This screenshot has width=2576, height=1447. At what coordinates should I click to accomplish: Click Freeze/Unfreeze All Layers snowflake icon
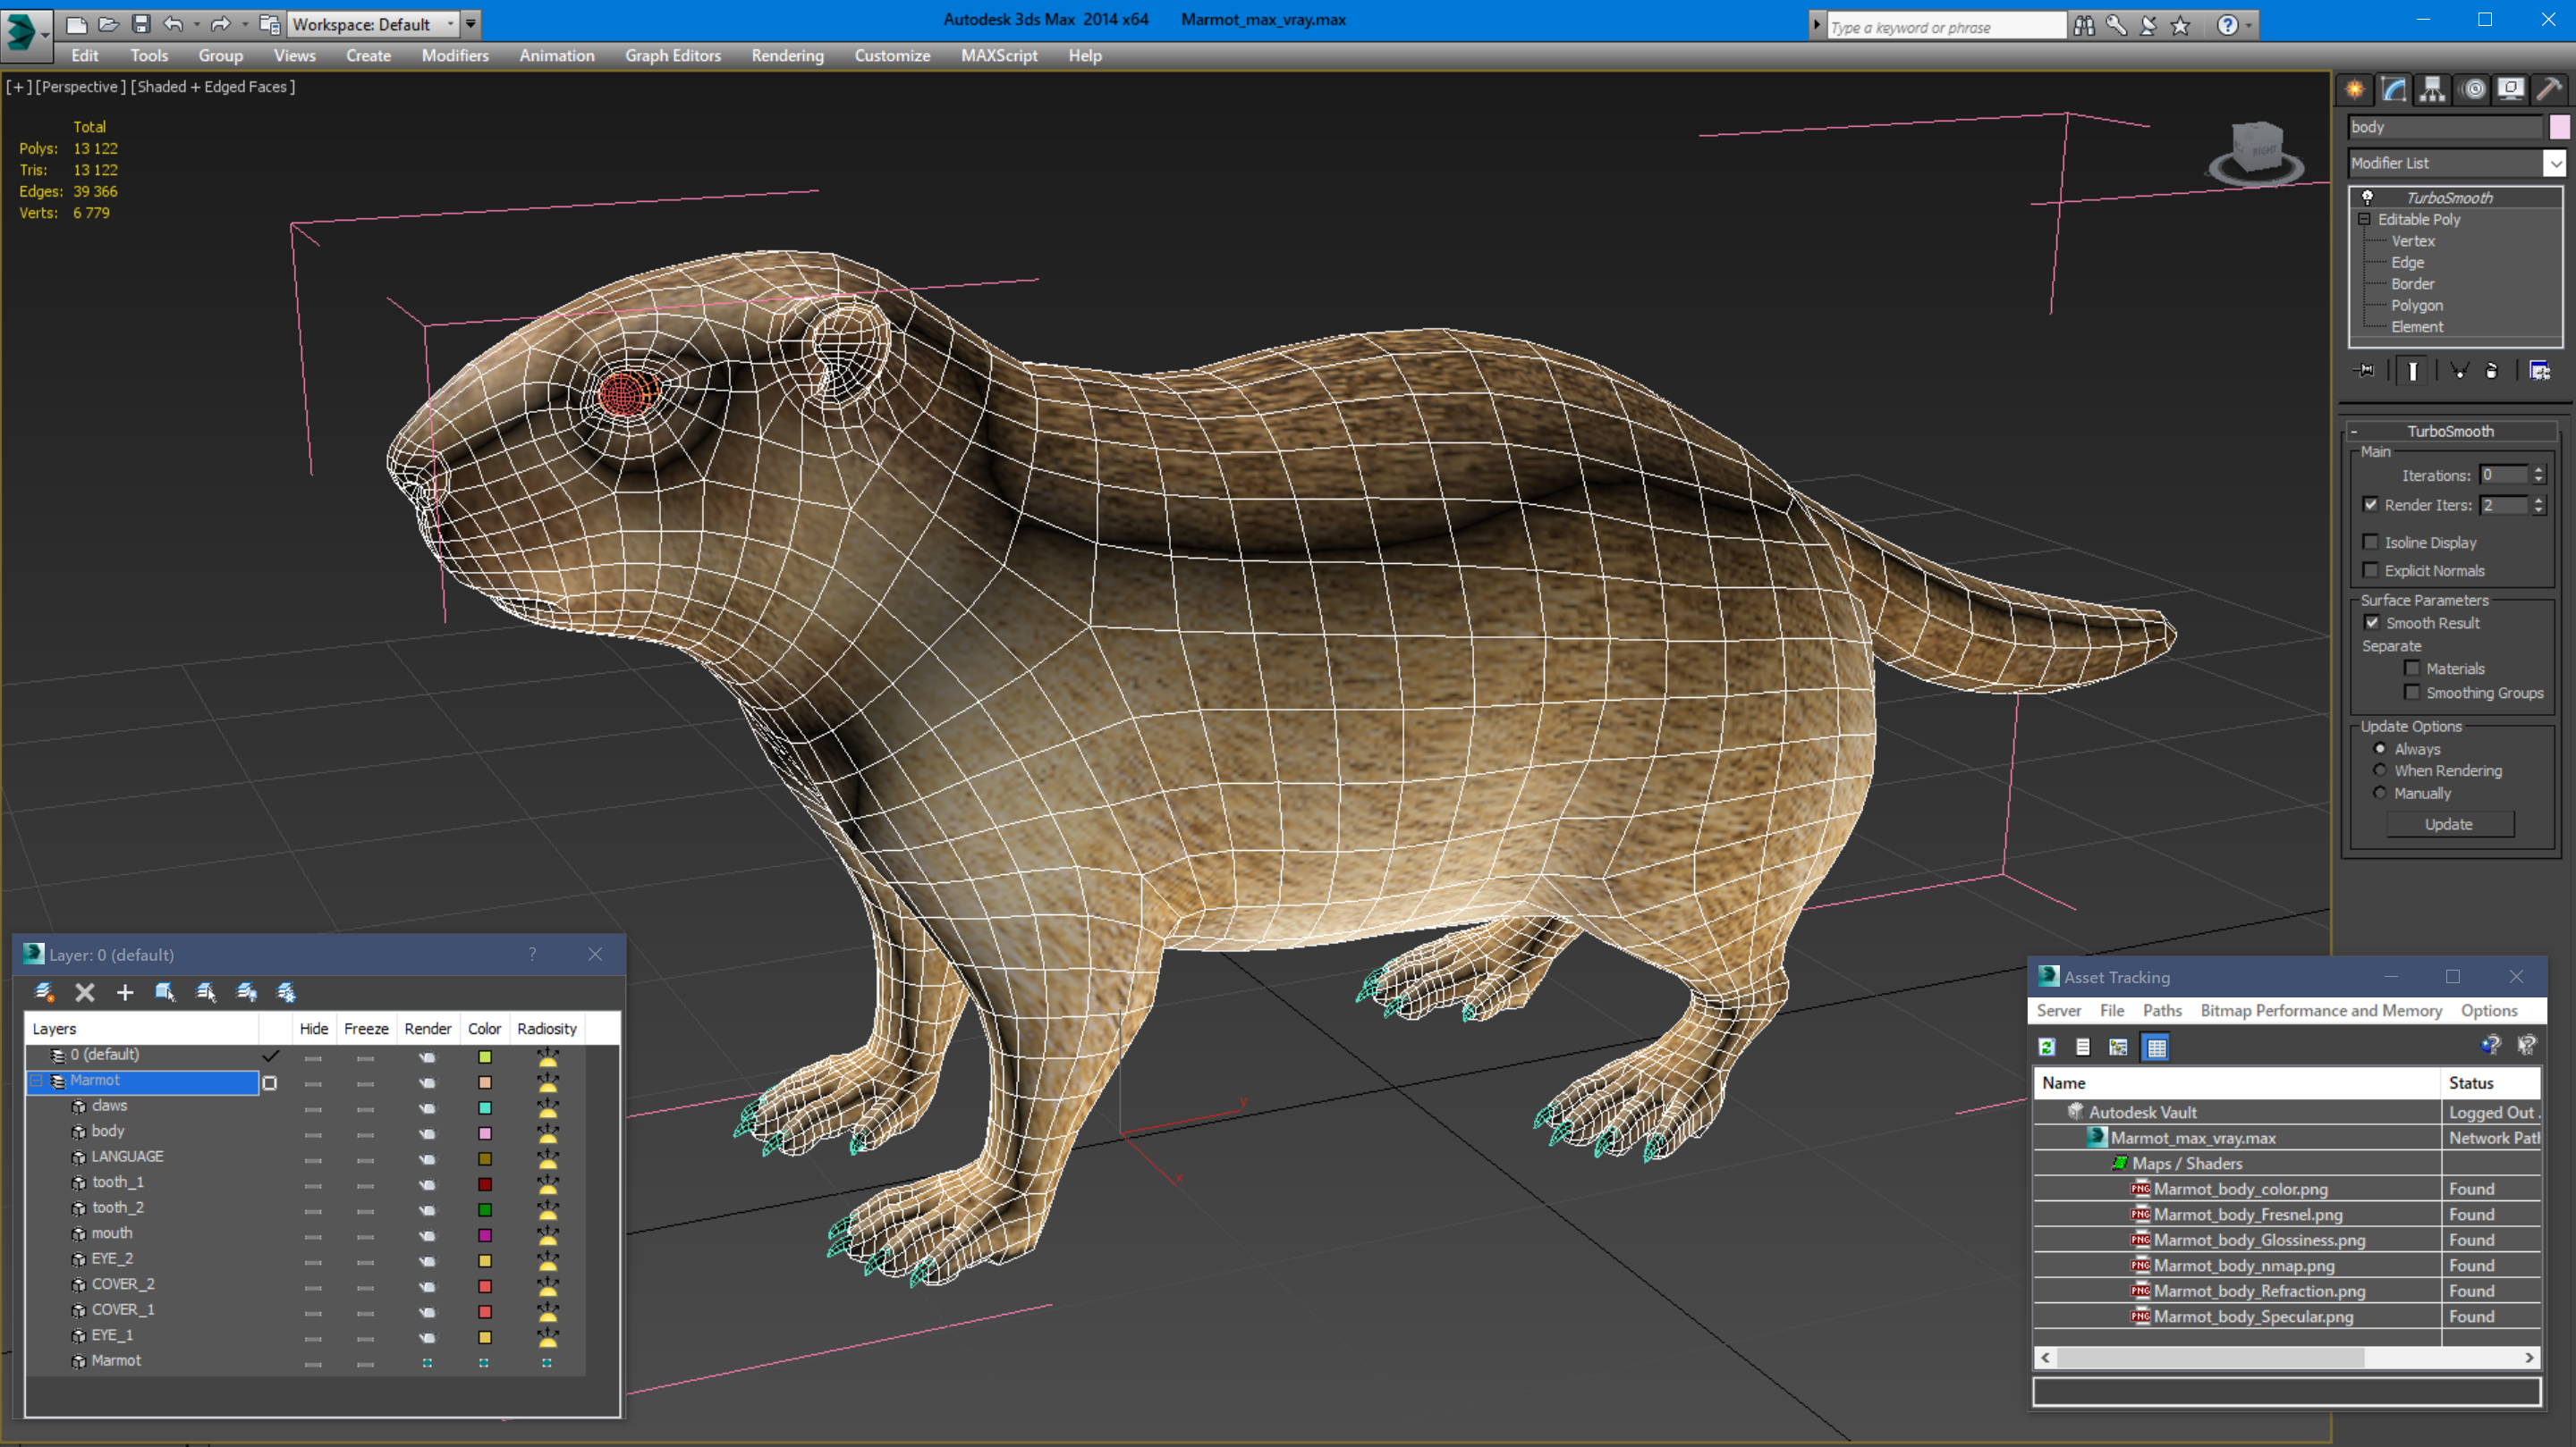point(286,991)
